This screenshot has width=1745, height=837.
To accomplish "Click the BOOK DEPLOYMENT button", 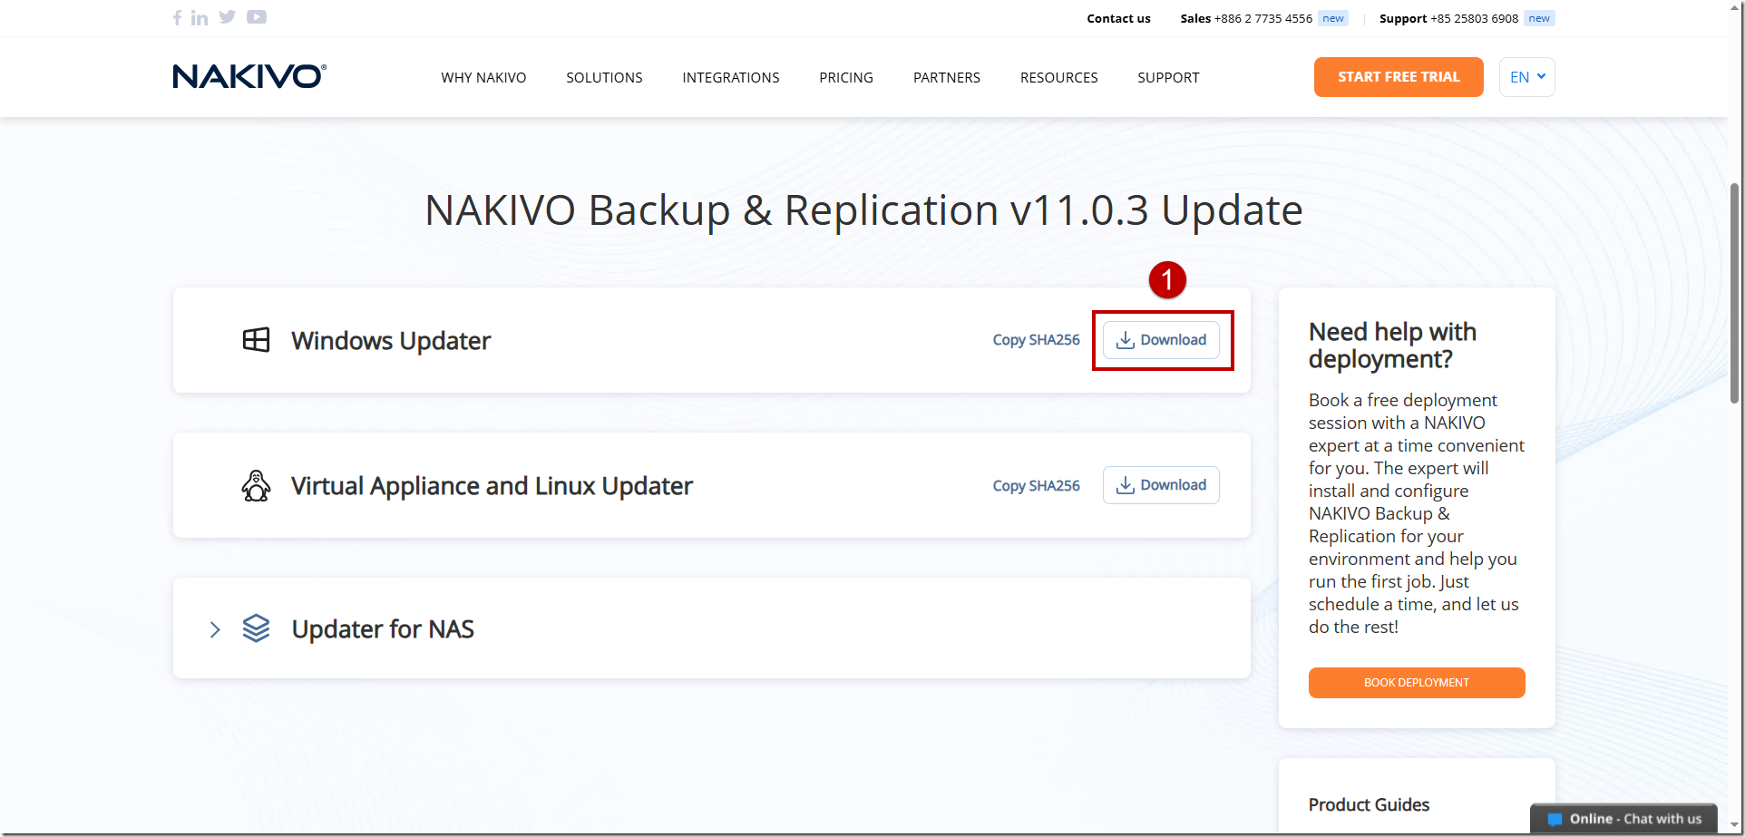I will pyautogui.click(x=1417, y=683).
